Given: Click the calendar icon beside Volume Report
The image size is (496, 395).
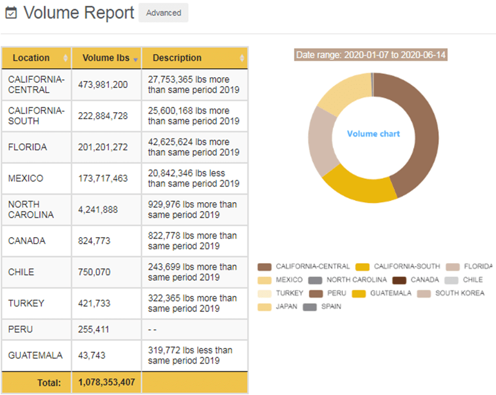Looking at the screenshot, I should tap(11, 13).
